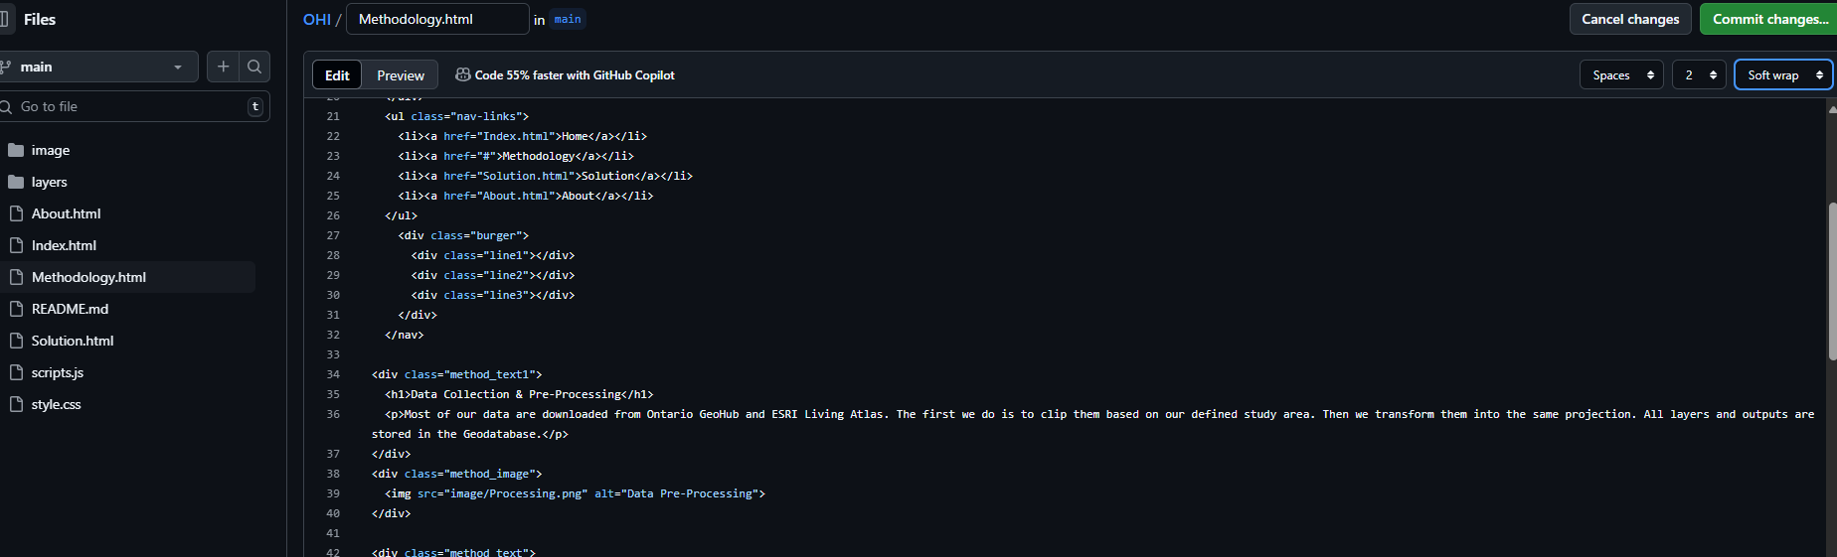This screenshot has height=557, width=1837.
Task: Open the Spaces indent mode dropdown
Action: pos(1621,74)
